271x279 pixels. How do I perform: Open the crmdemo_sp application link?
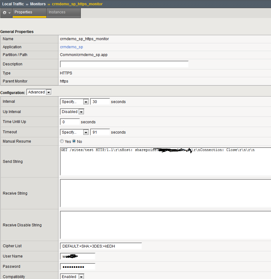pyautogui.click(x=71, y=47)
